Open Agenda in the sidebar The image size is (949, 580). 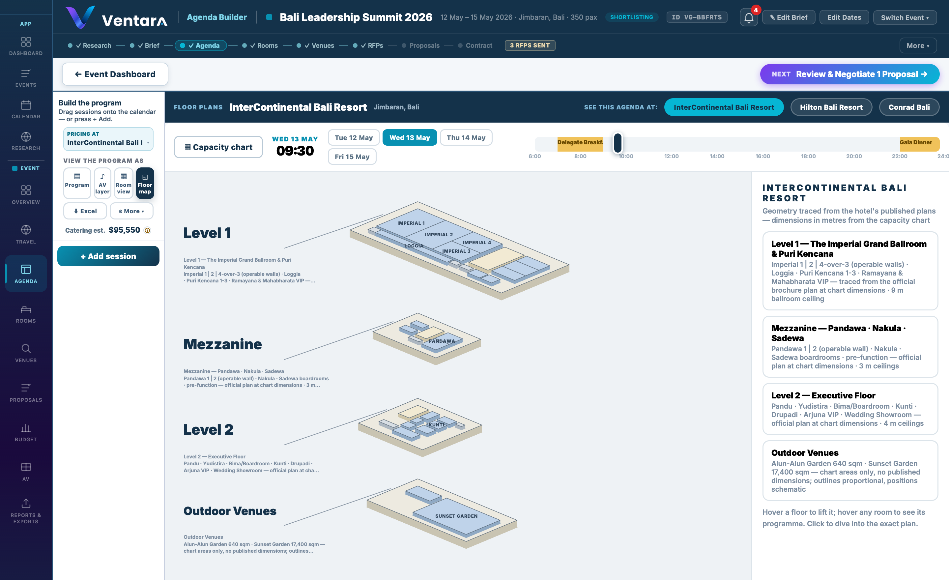click(26, 274)
